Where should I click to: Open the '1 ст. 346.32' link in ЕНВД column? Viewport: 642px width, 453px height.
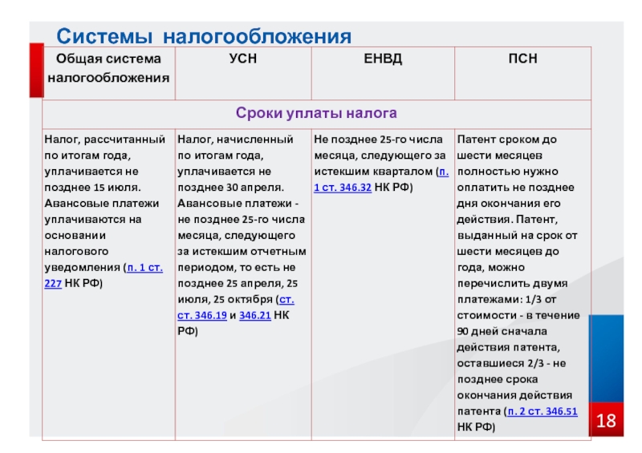(x=343, y=188)
